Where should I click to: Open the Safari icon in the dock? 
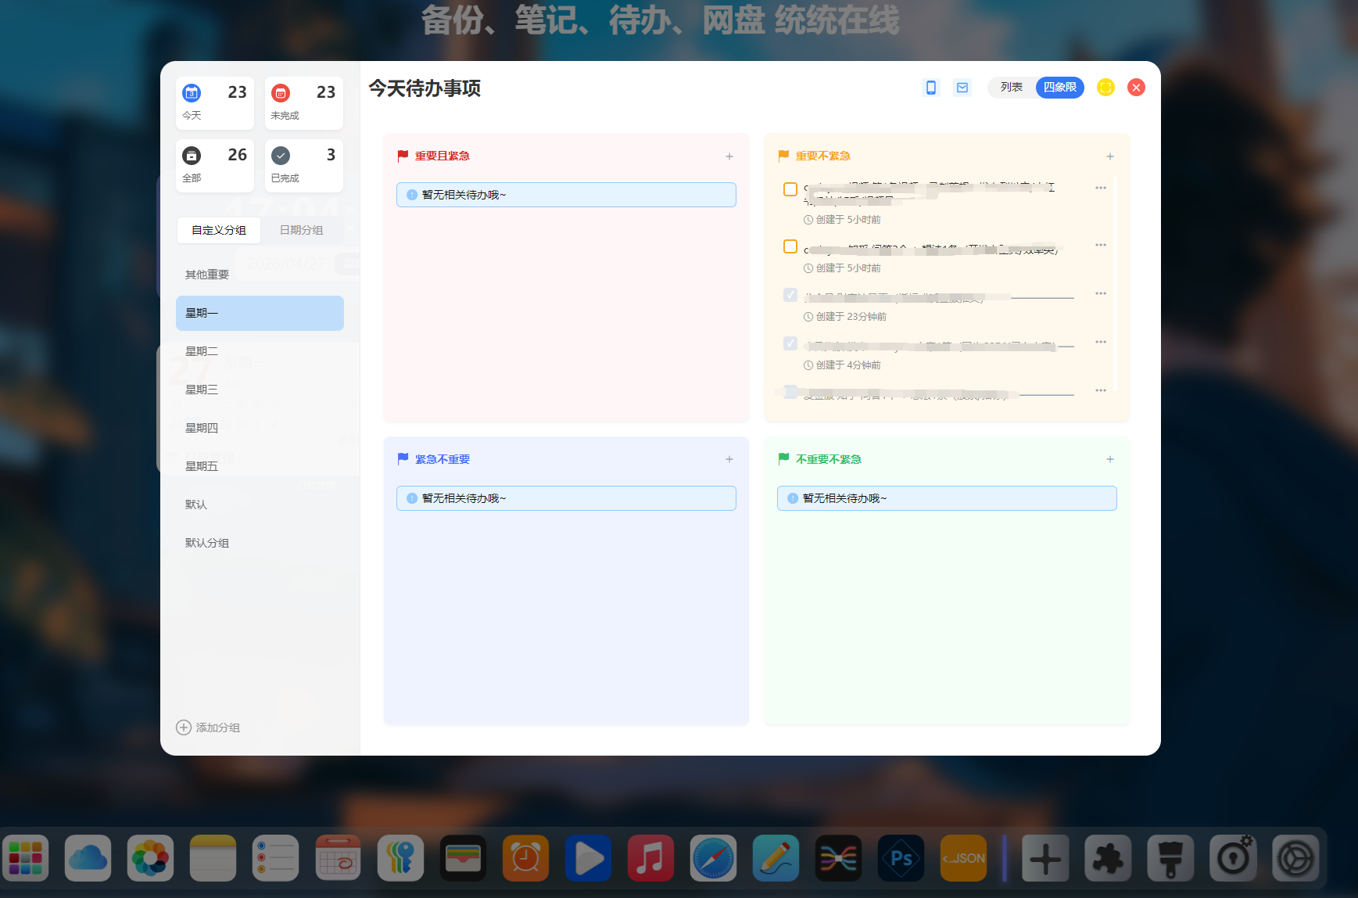tap(713, 858)
